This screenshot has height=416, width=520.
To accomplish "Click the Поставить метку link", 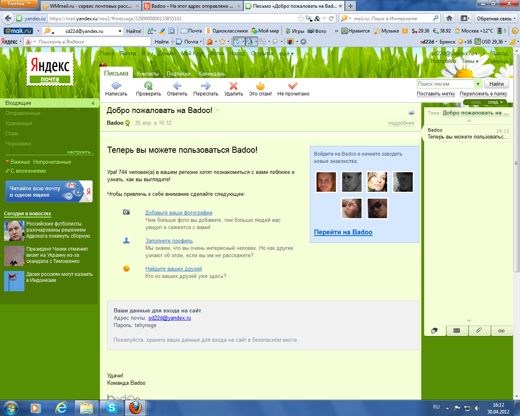I will pyautogui.click(x=436, y=94).
